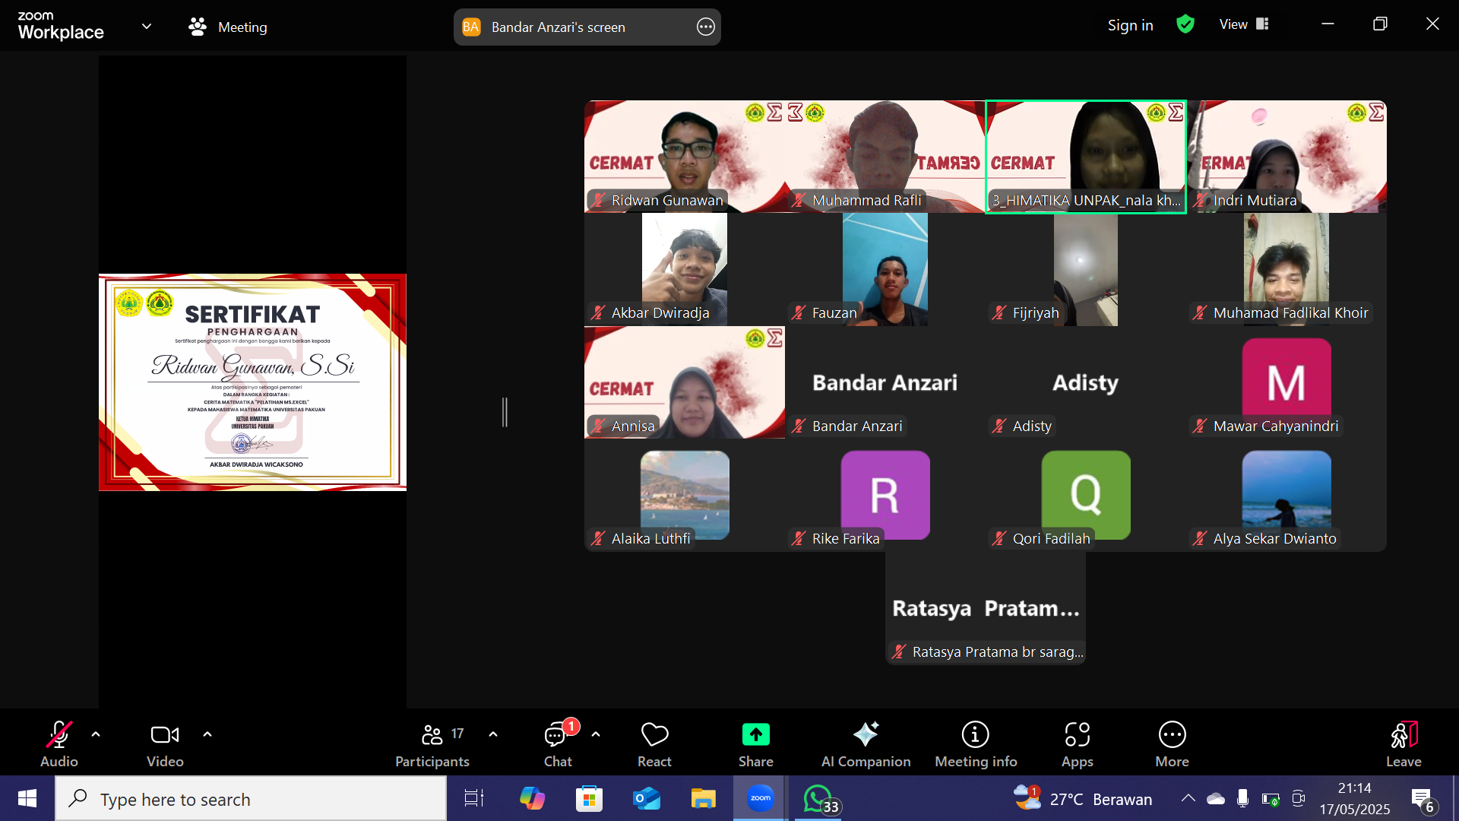This screenshot has height=821, width=1459.
Task: Click Zoom icon in taskbar
Action: tap(760, 798)
